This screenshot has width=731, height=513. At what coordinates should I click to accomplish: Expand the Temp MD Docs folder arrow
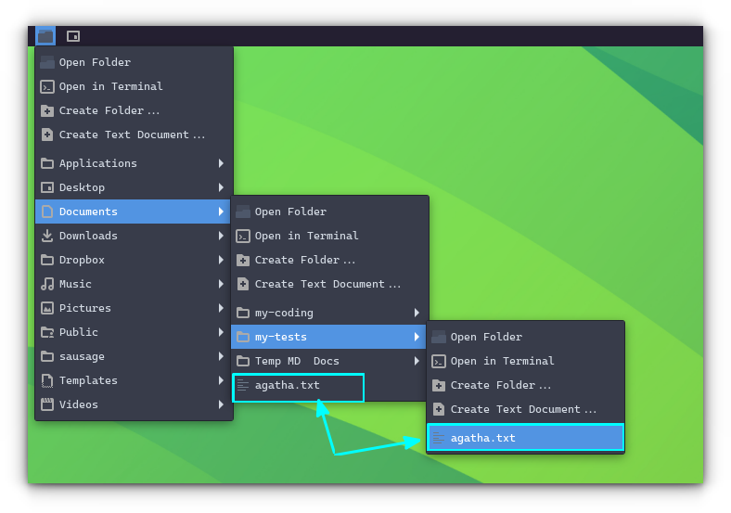417,361
